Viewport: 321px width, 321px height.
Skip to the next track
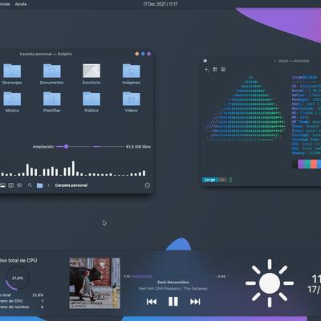tap(195, 302)
